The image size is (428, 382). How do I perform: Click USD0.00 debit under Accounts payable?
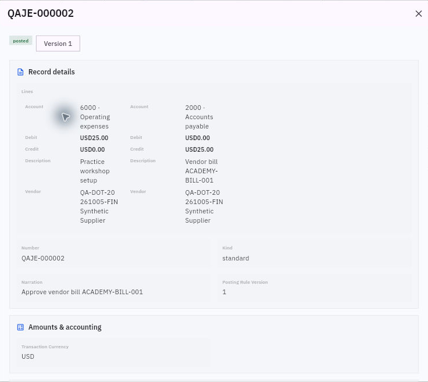[197, 138]
